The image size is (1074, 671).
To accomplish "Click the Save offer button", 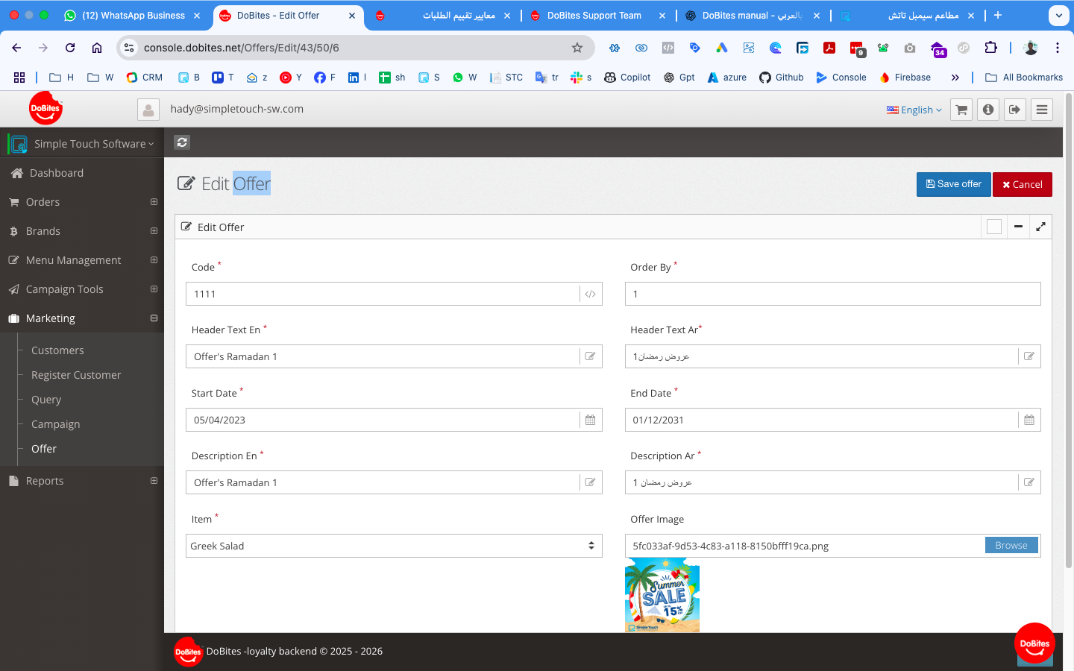I will click(x=953, y=184).
